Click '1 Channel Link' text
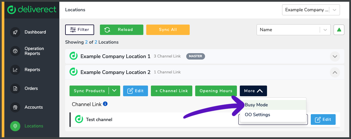 (167, 72)
